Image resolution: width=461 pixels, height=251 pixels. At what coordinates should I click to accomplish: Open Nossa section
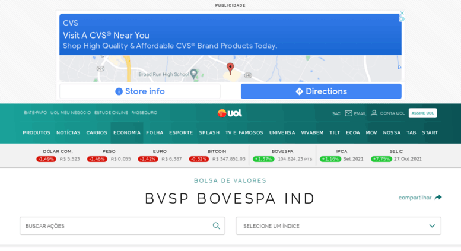[392, 132]
